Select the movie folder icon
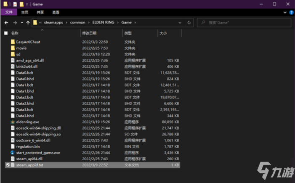This screenshot has height=183, width=295. pyautogui.click(x=13, y=48)
